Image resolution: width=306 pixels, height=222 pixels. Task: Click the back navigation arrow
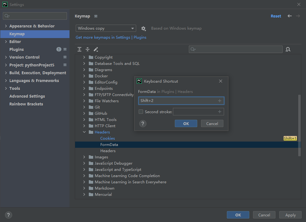[290, 16]
